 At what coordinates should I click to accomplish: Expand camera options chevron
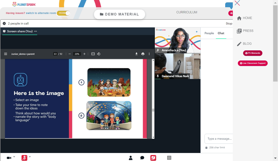pos(14,157)
